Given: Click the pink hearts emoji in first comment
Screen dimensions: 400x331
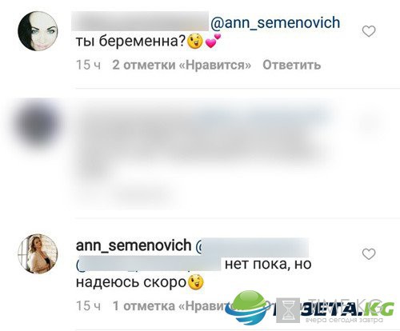Looking at the screenshot, I should point(213,41).
